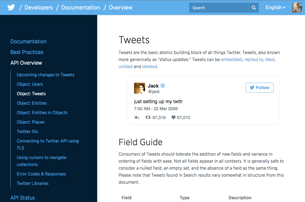Screen dimensions: 305x202
Task: Click the Description column header
Action: [x=240, y=198]
